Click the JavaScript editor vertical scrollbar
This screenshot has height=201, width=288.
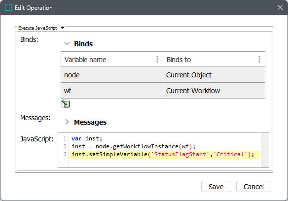[x=265, y=150]
